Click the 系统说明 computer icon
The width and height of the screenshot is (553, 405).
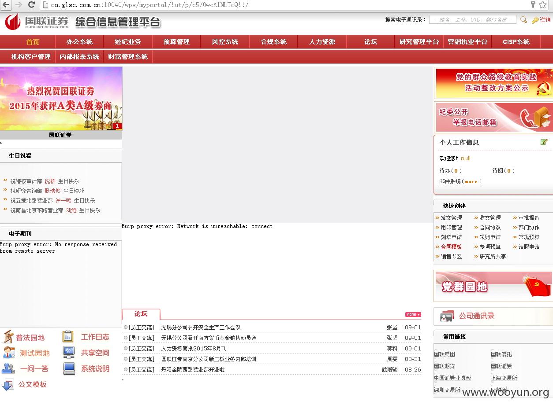pos(69,368)
